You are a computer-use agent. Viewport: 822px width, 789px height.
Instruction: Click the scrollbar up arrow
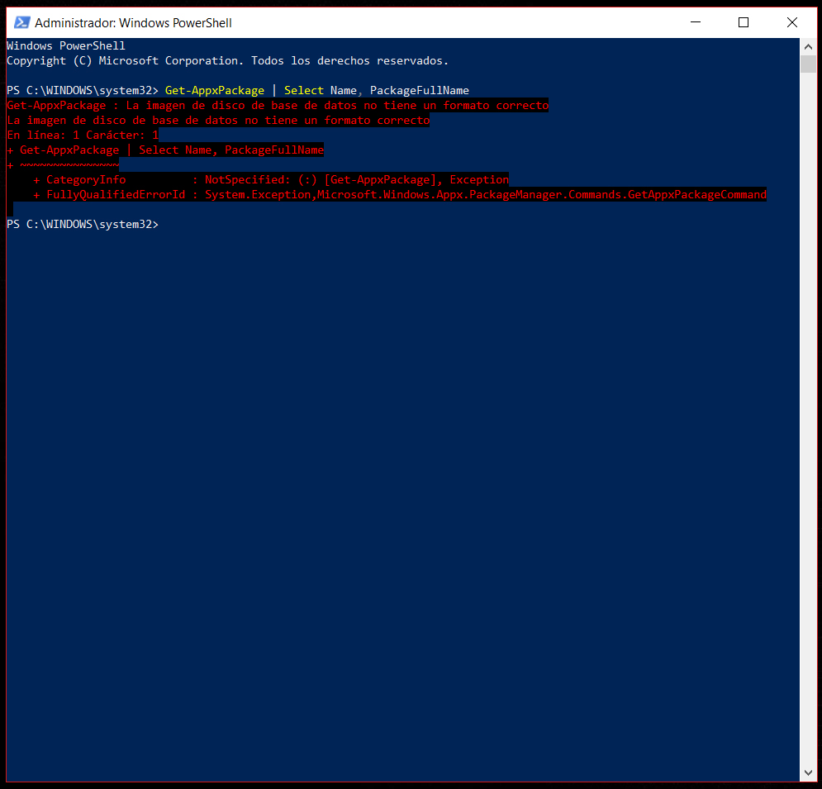coord(808,46)
